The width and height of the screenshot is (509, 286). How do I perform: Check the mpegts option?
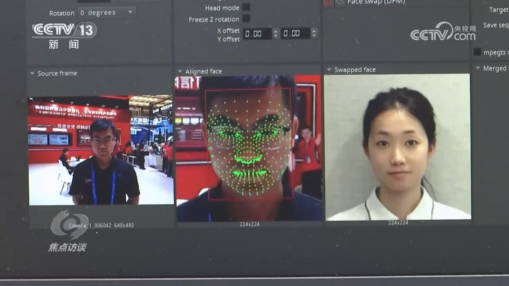pyautogui.click(x=477, y=52)
